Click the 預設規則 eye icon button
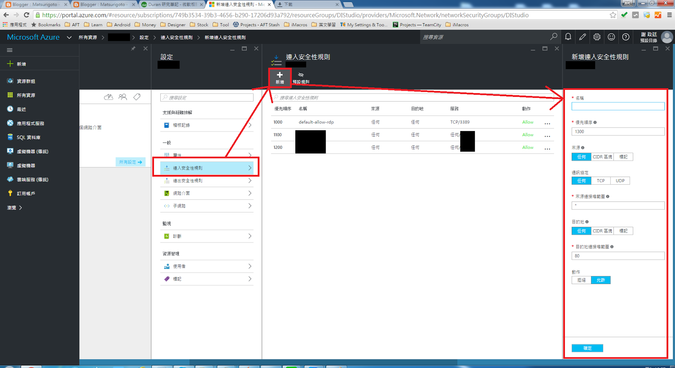The width and height of the screenshot is (675, 368). coord(301,78)
